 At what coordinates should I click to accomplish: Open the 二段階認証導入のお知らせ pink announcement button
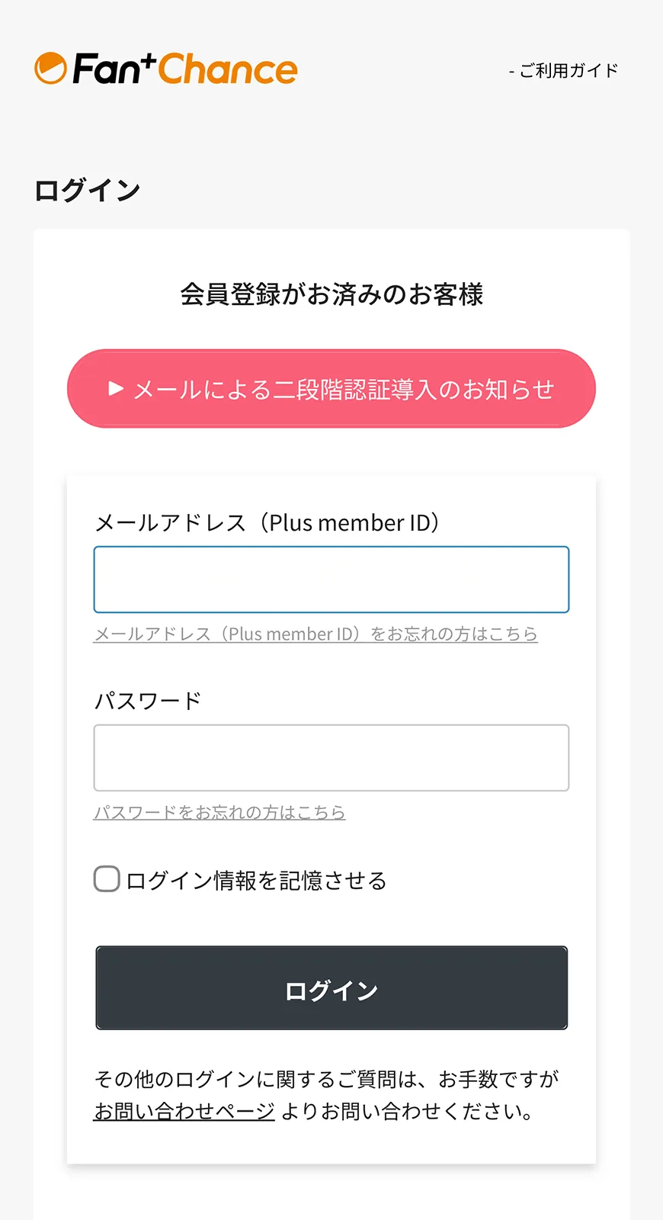[x=331, y=389]
